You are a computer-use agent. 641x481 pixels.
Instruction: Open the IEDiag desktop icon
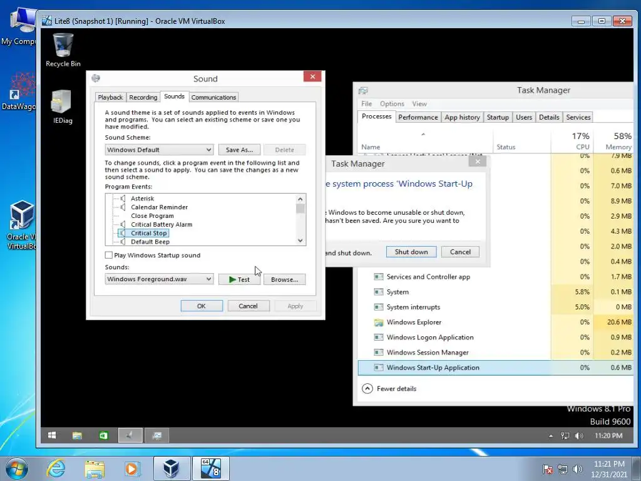click(62, 106)
